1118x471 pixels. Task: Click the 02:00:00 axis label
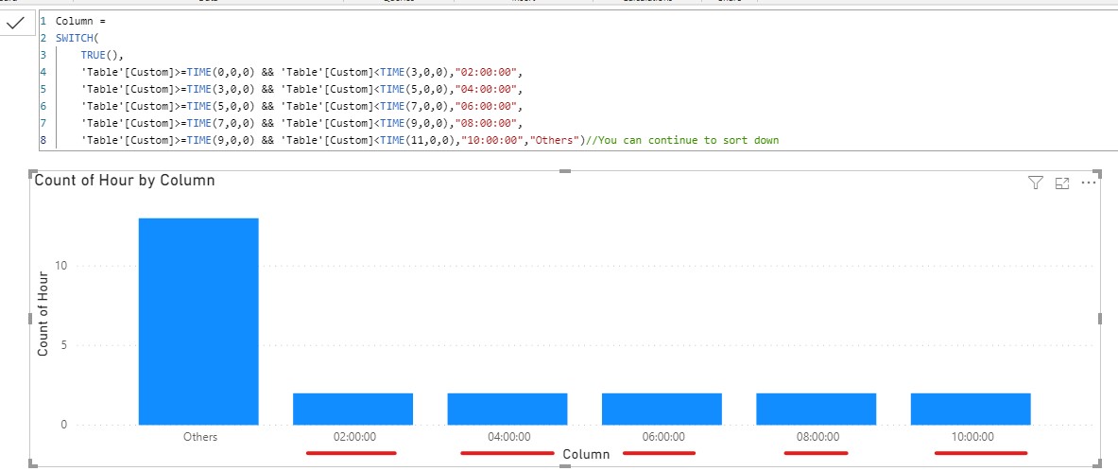(353, 437)
